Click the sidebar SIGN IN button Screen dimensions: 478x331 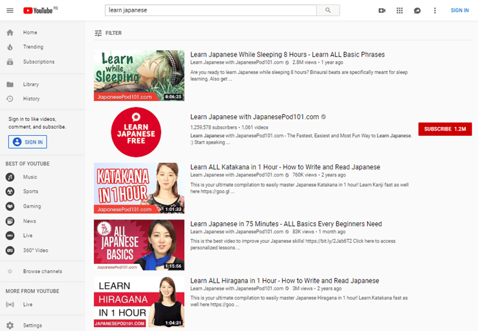point(28,142)
